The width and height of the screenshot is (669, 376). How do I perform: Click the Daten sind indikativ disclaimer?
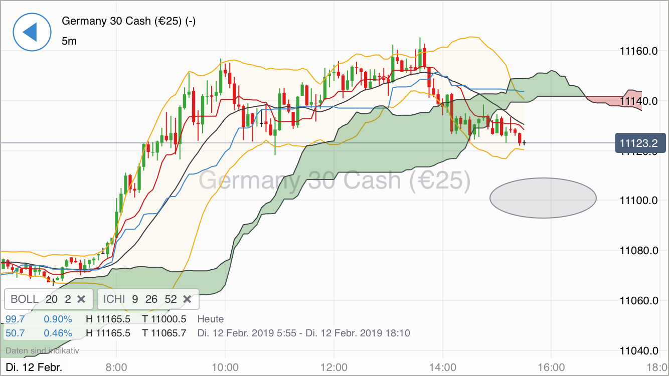pos(42,350)
